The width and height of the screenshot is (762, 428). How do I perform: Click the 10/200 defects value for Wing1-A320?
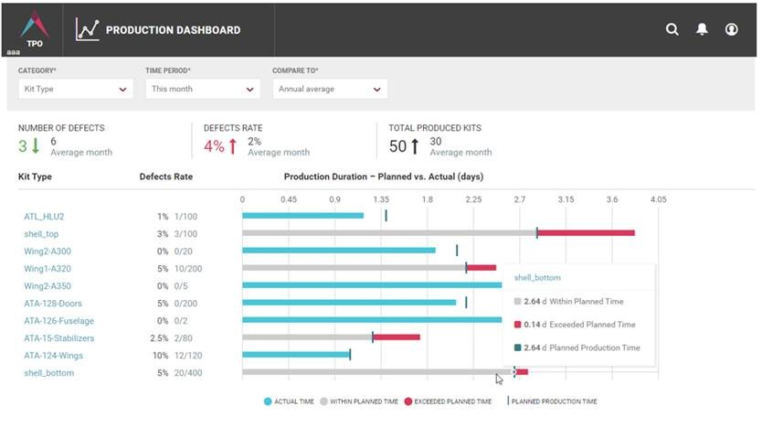(188, 269)
